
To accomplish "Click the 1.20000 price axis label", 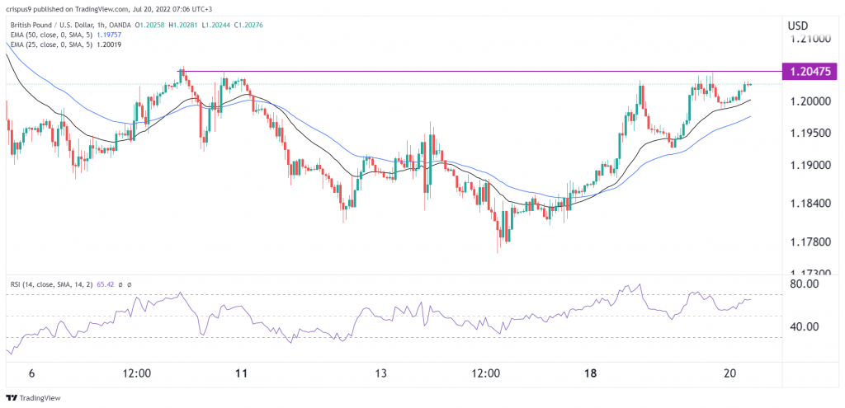I will 812,101.
